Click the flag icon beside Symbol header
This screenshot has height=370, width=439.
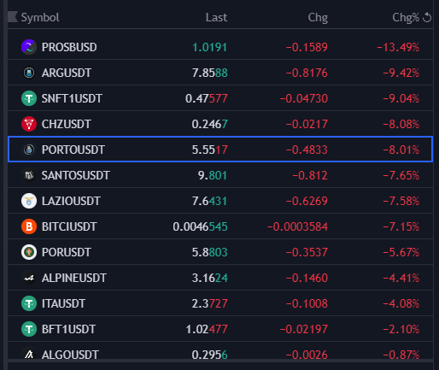(x=13, y=17)
